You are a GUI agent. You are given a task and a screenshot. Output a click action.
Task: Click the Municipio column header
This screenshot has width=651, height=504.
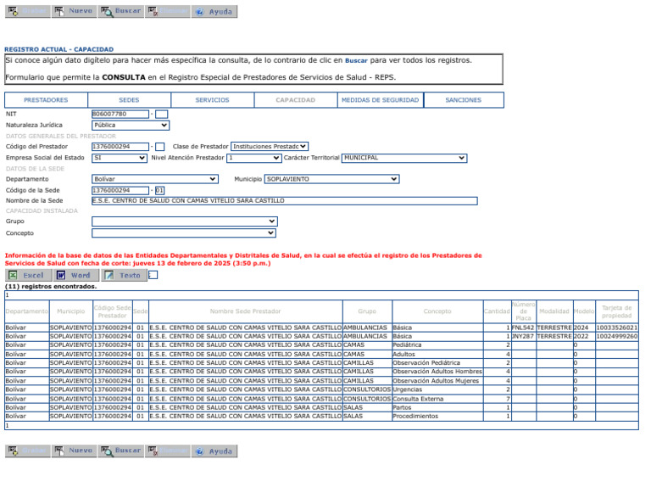[71, 311]
